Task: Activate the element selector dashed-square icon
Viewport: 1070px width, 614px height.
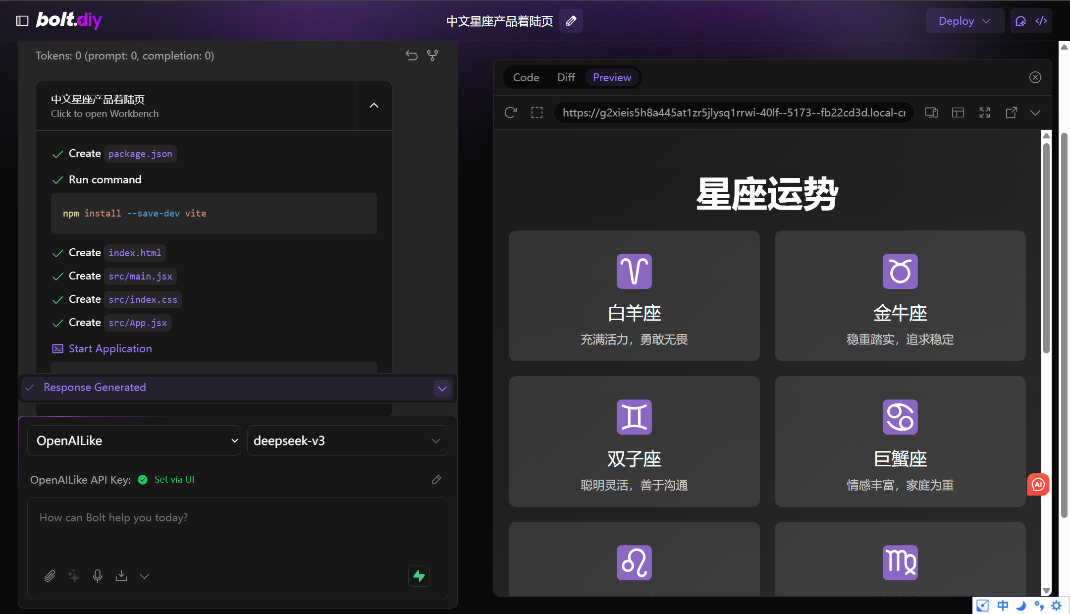Action: (537, 112)
